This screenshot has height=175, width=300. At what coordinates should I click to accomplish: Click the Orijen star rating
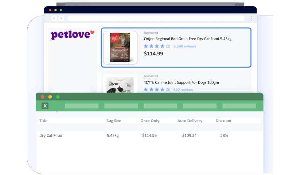tap(157, 46)
